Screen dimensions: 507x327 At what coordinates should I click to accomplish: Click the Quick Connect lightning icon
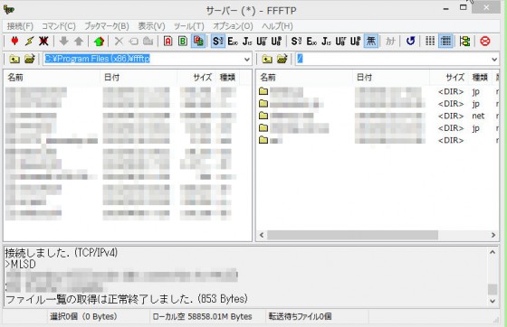tap(29, 41)
